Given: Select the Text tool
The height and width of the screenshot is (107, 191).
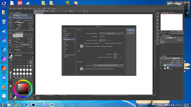Looking at the screenshot, I should 10,50.
